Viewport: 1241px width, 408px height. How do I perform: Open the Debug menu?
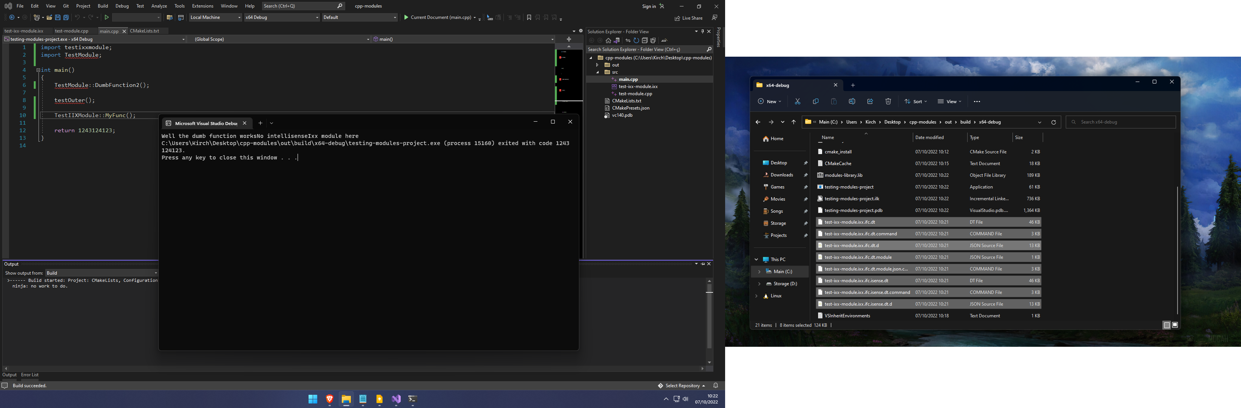coord(122,6)
